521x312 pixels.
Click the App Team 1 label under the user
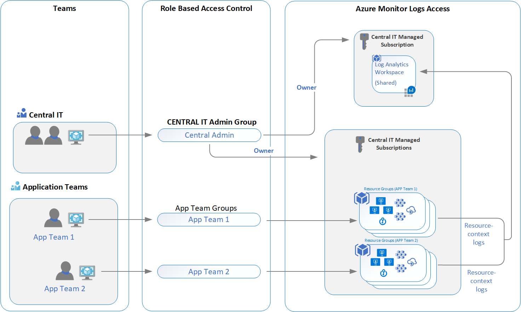tap(54, 237)
